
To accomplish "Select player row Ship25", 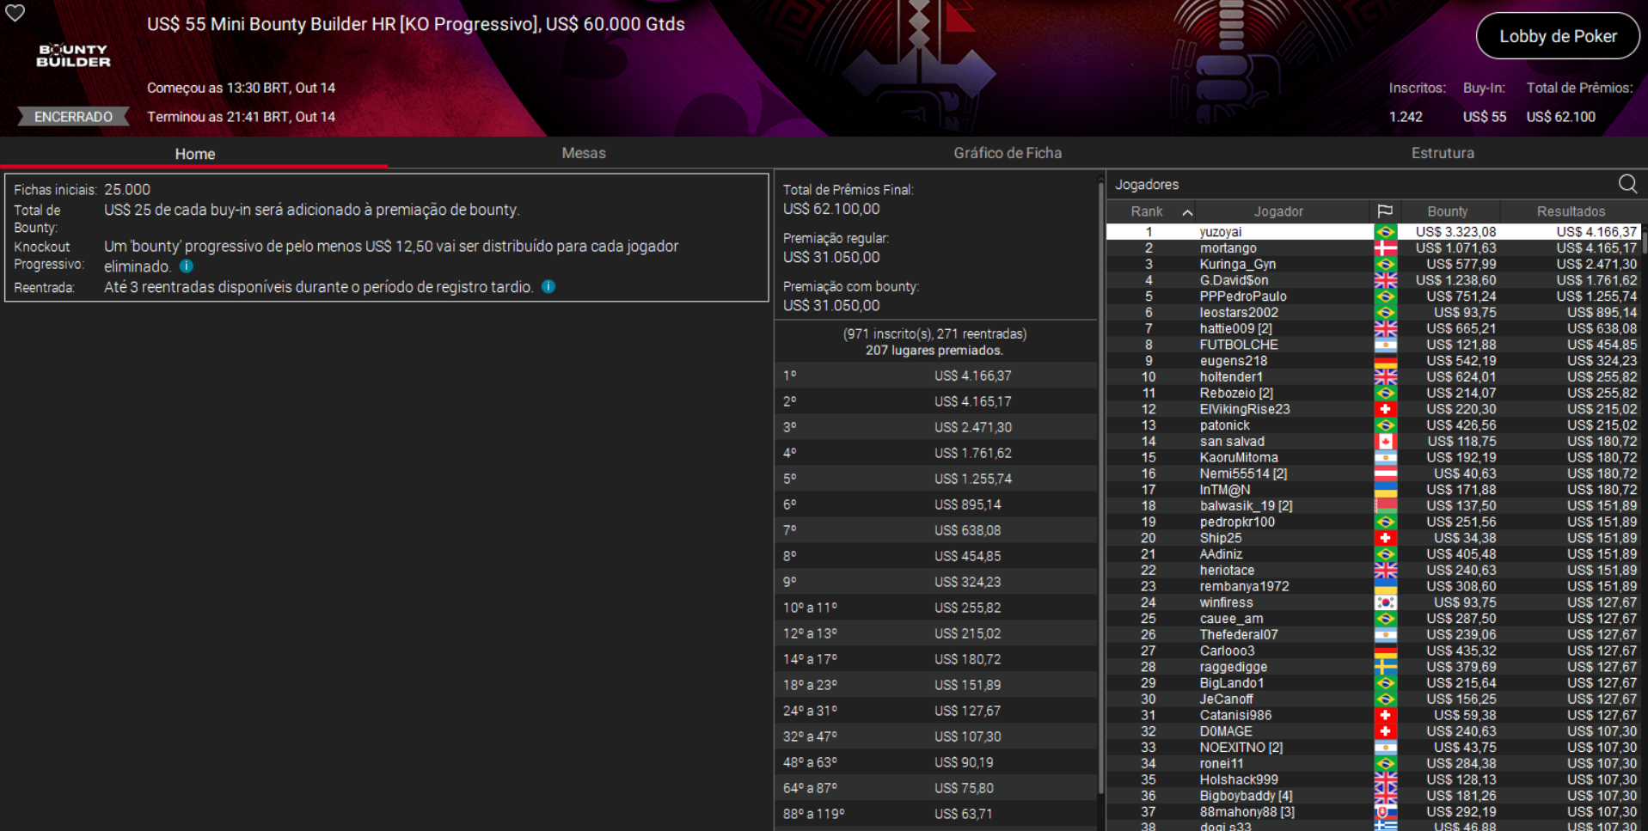I will (x=1373, y=538).
